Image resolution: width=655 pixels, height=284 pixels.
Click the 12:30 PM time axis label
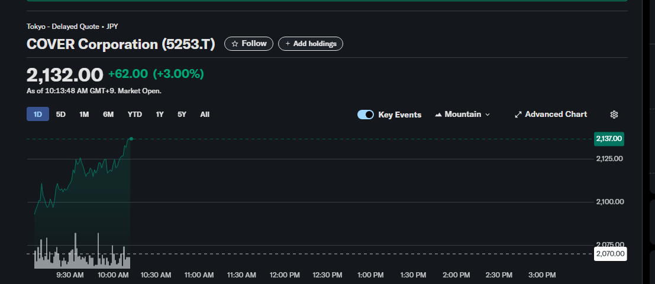pos(328,275)
